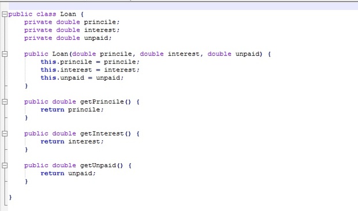Click the 'private double interest;' declaration
The width and height of the screenshot is (358, 211).
[72, 30]
